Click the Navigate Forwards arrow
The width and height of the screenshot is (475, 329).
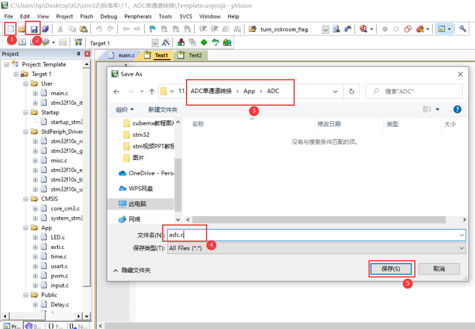click(137, 29)
